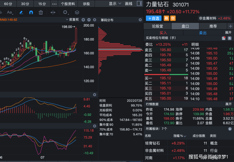Select the 非金属材料 industry row
Viewport: 234px width, 162px height.
click(x=189, y=151)
